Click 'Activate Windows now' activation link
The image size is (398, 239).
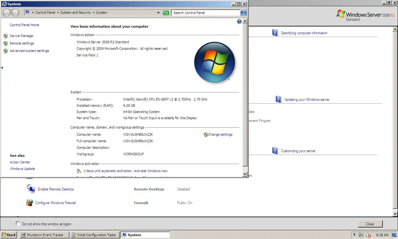pyautogui.click(x=151, y=171)
